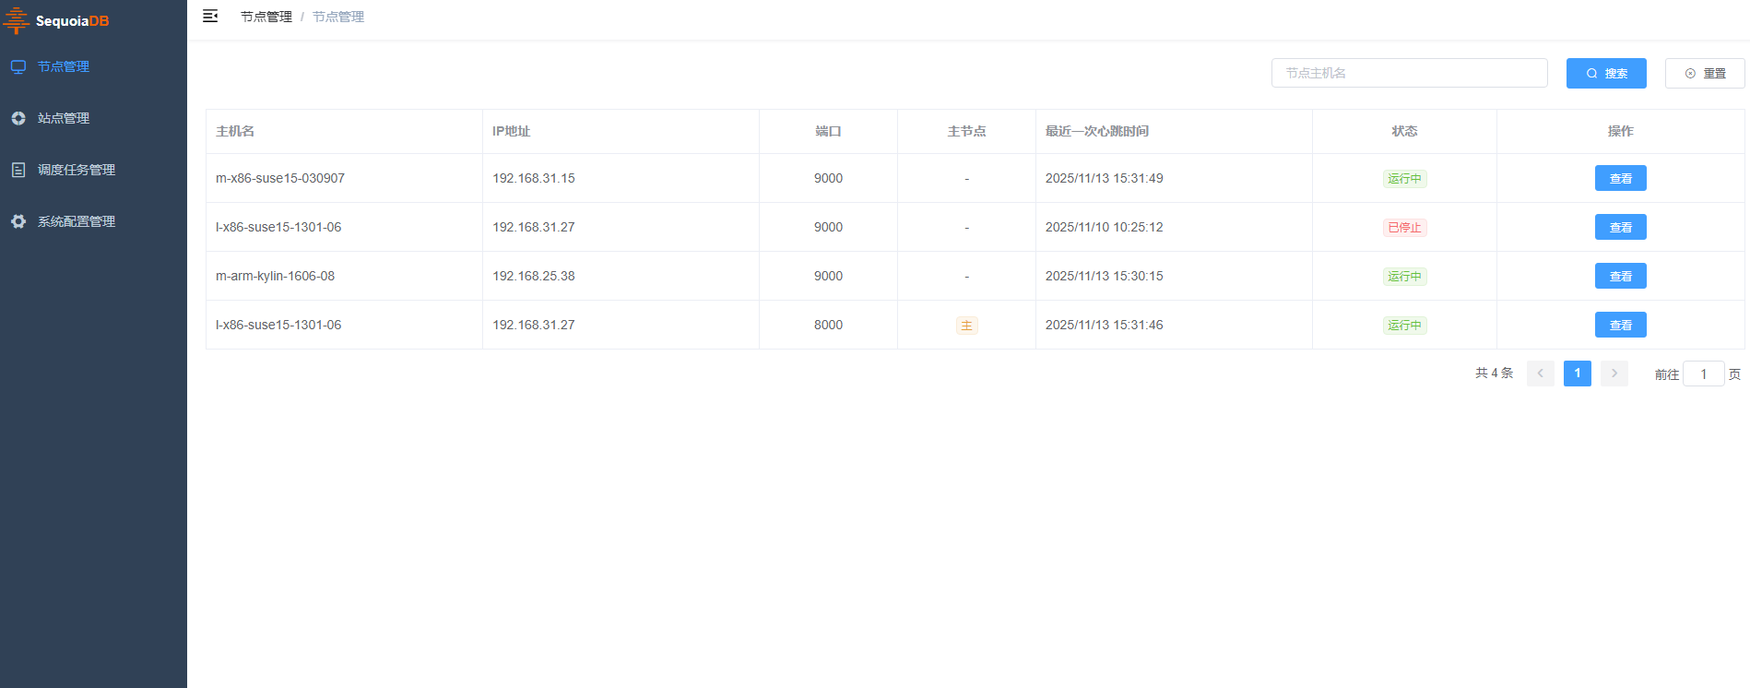Focus the 节点主机名 search field
The height and width of the screenshot is (688, 1750).
[1409, 73]
